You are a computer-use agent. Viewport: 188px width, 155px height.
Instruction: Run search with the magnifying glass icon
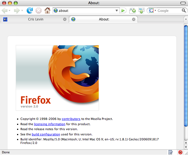click(184, 10)
